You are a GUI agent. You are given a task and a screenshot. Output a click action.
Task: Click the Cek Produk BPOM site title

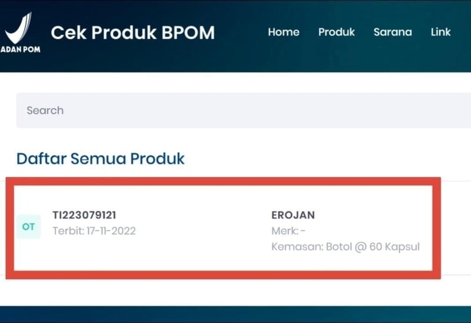pos(133,32)
